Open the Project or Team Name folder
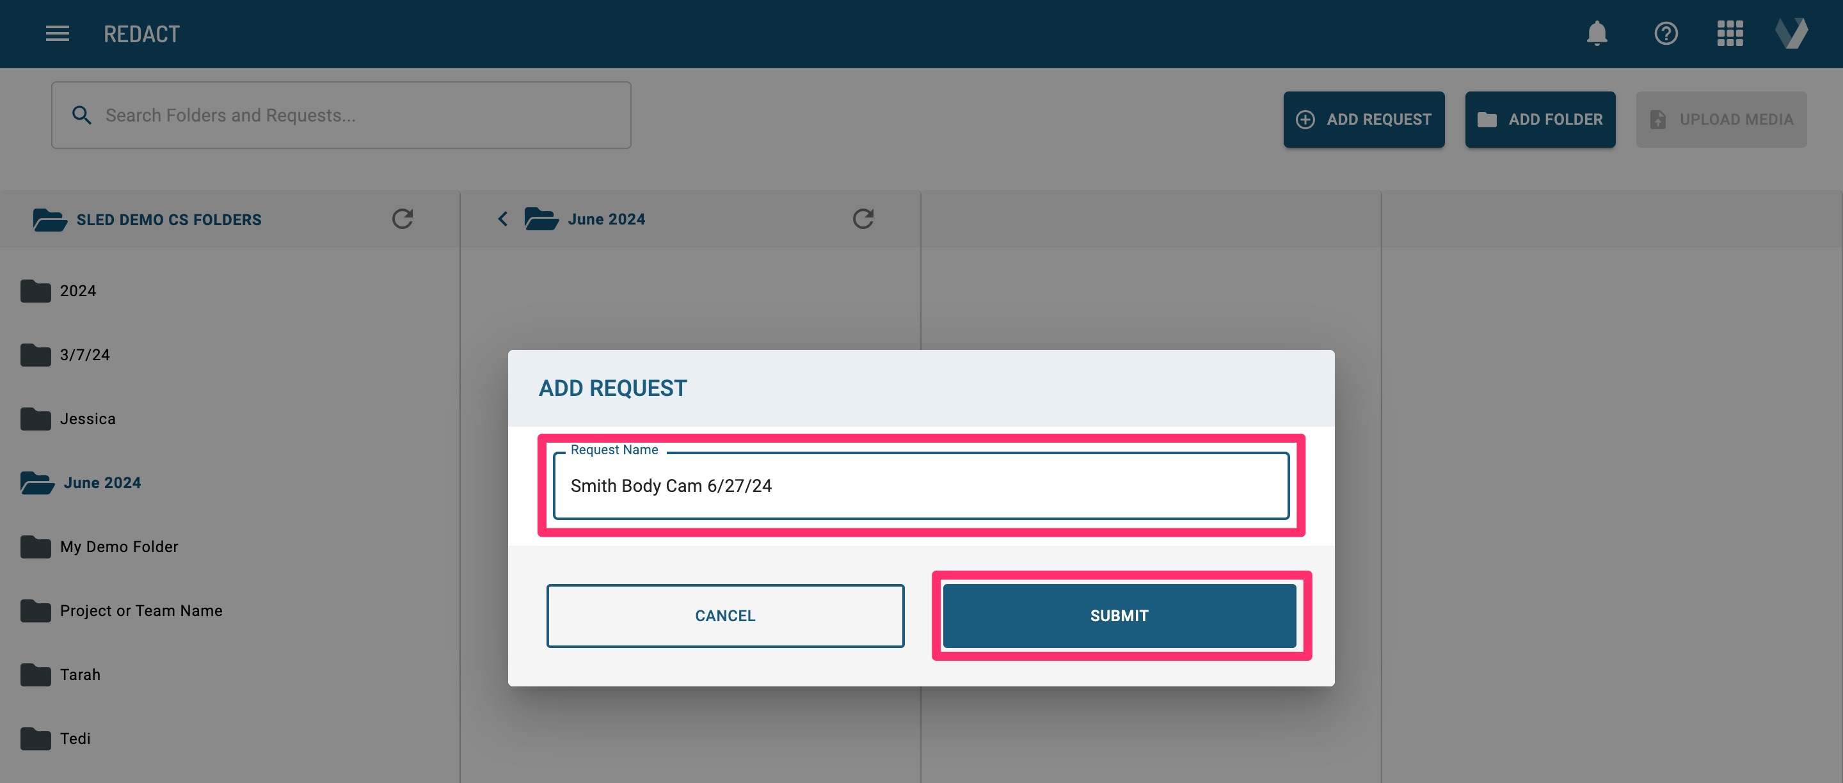Screen dimensions: 1843x783 tap(141, 611)
